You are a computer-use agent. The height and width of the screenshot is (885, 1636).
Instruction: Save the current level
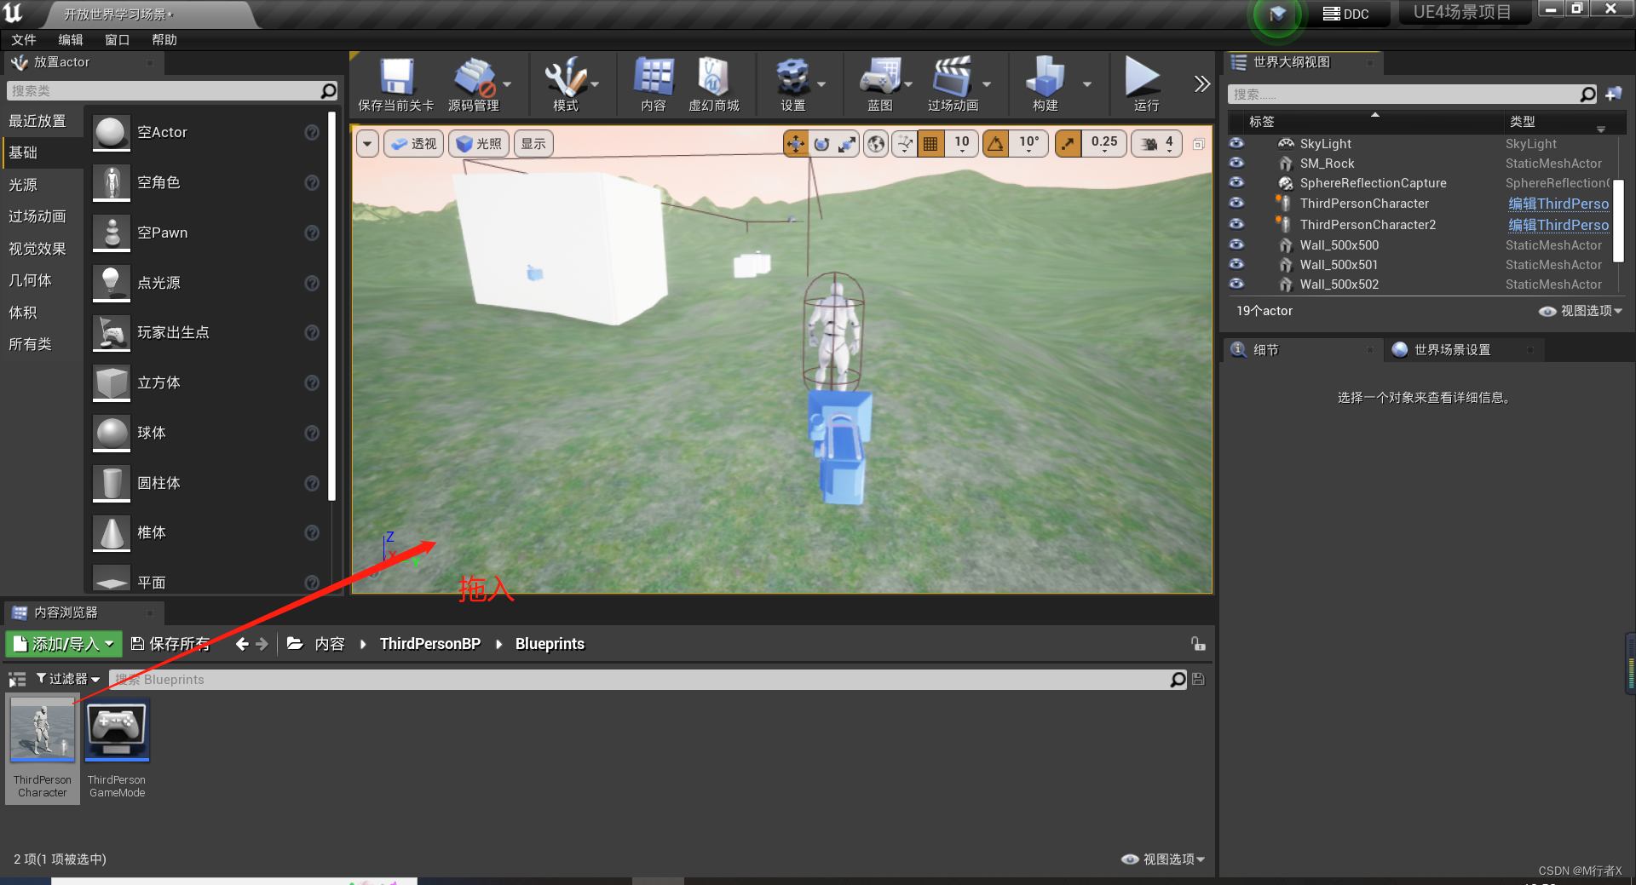pos(395,84)
